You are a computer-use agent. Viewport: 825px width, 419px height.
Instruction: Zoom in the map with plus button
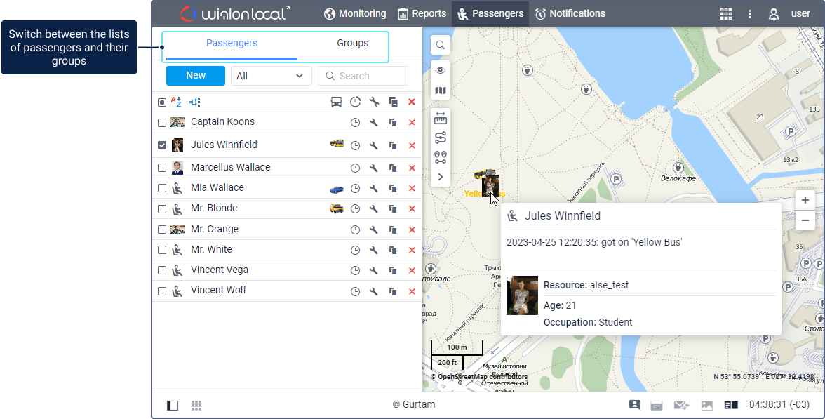click(805, 200)
